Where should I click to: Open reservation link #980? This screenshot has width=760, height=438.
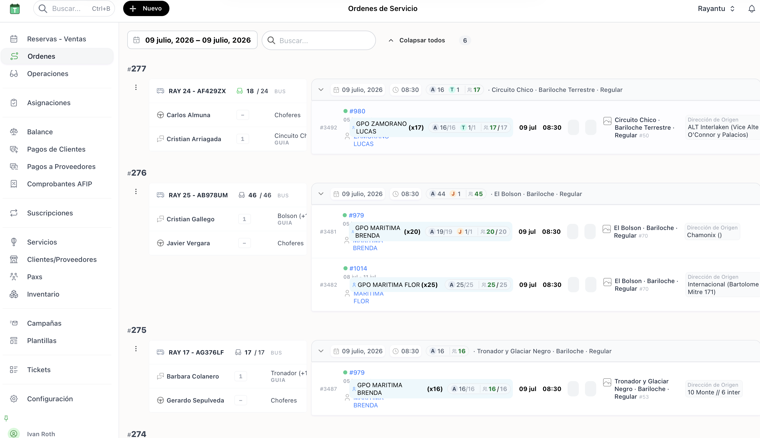[357, 111]
